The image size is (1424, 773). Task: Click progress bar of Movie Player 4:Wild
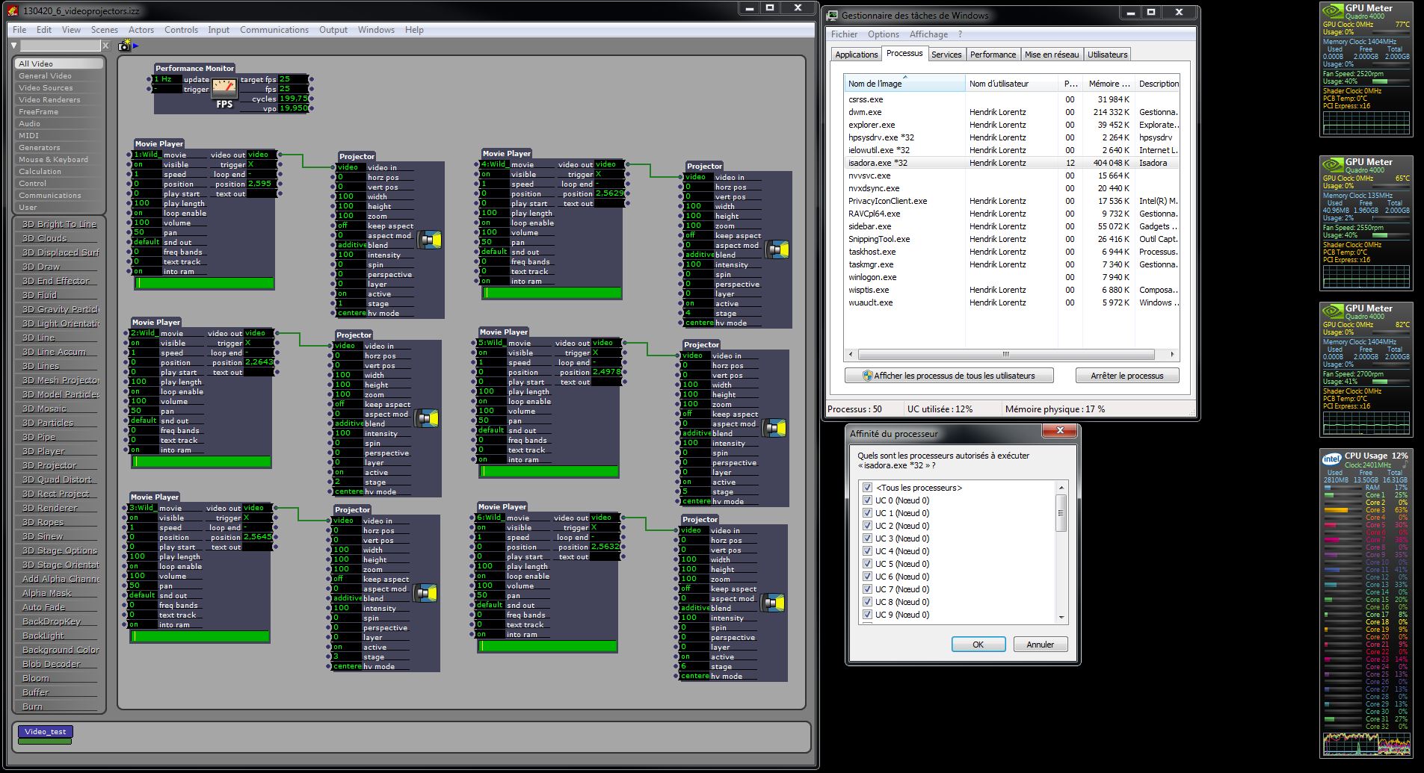pos(552,293)
